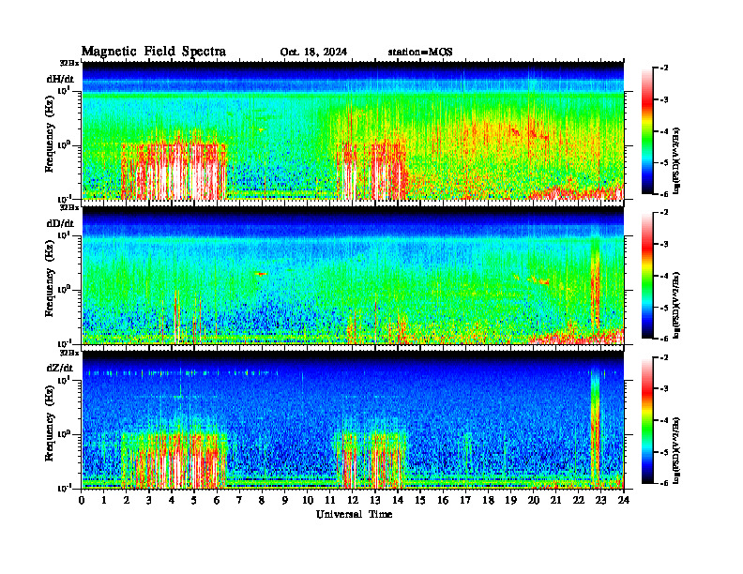Viewport: 743px width, 574px height.
Task: Click the -4 tick on dZ/dt color scale
Action: coord(664,420)
